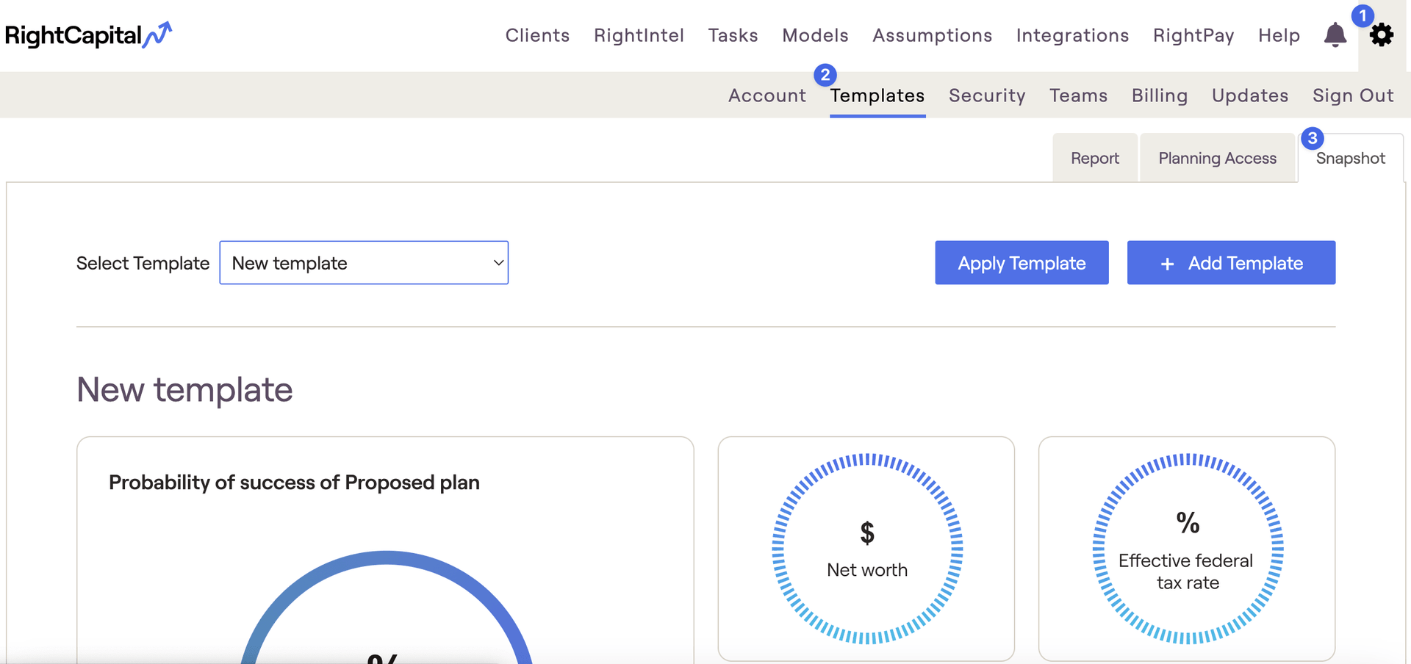The image size is (1411, 664).
Task: Click the RightCapital logo
Action: pos(88,35)
